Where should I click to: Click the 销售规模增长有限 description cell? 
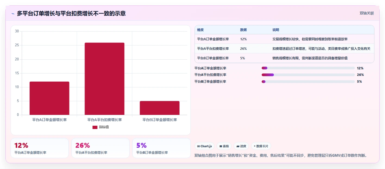[310, 58]
